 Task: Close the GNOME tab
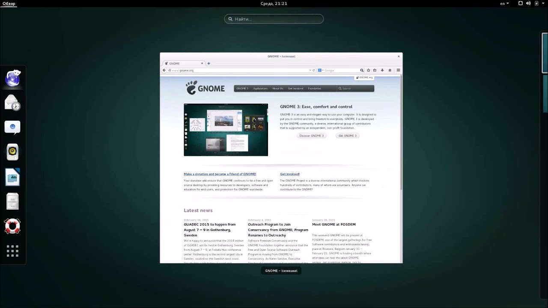[202, 63]
